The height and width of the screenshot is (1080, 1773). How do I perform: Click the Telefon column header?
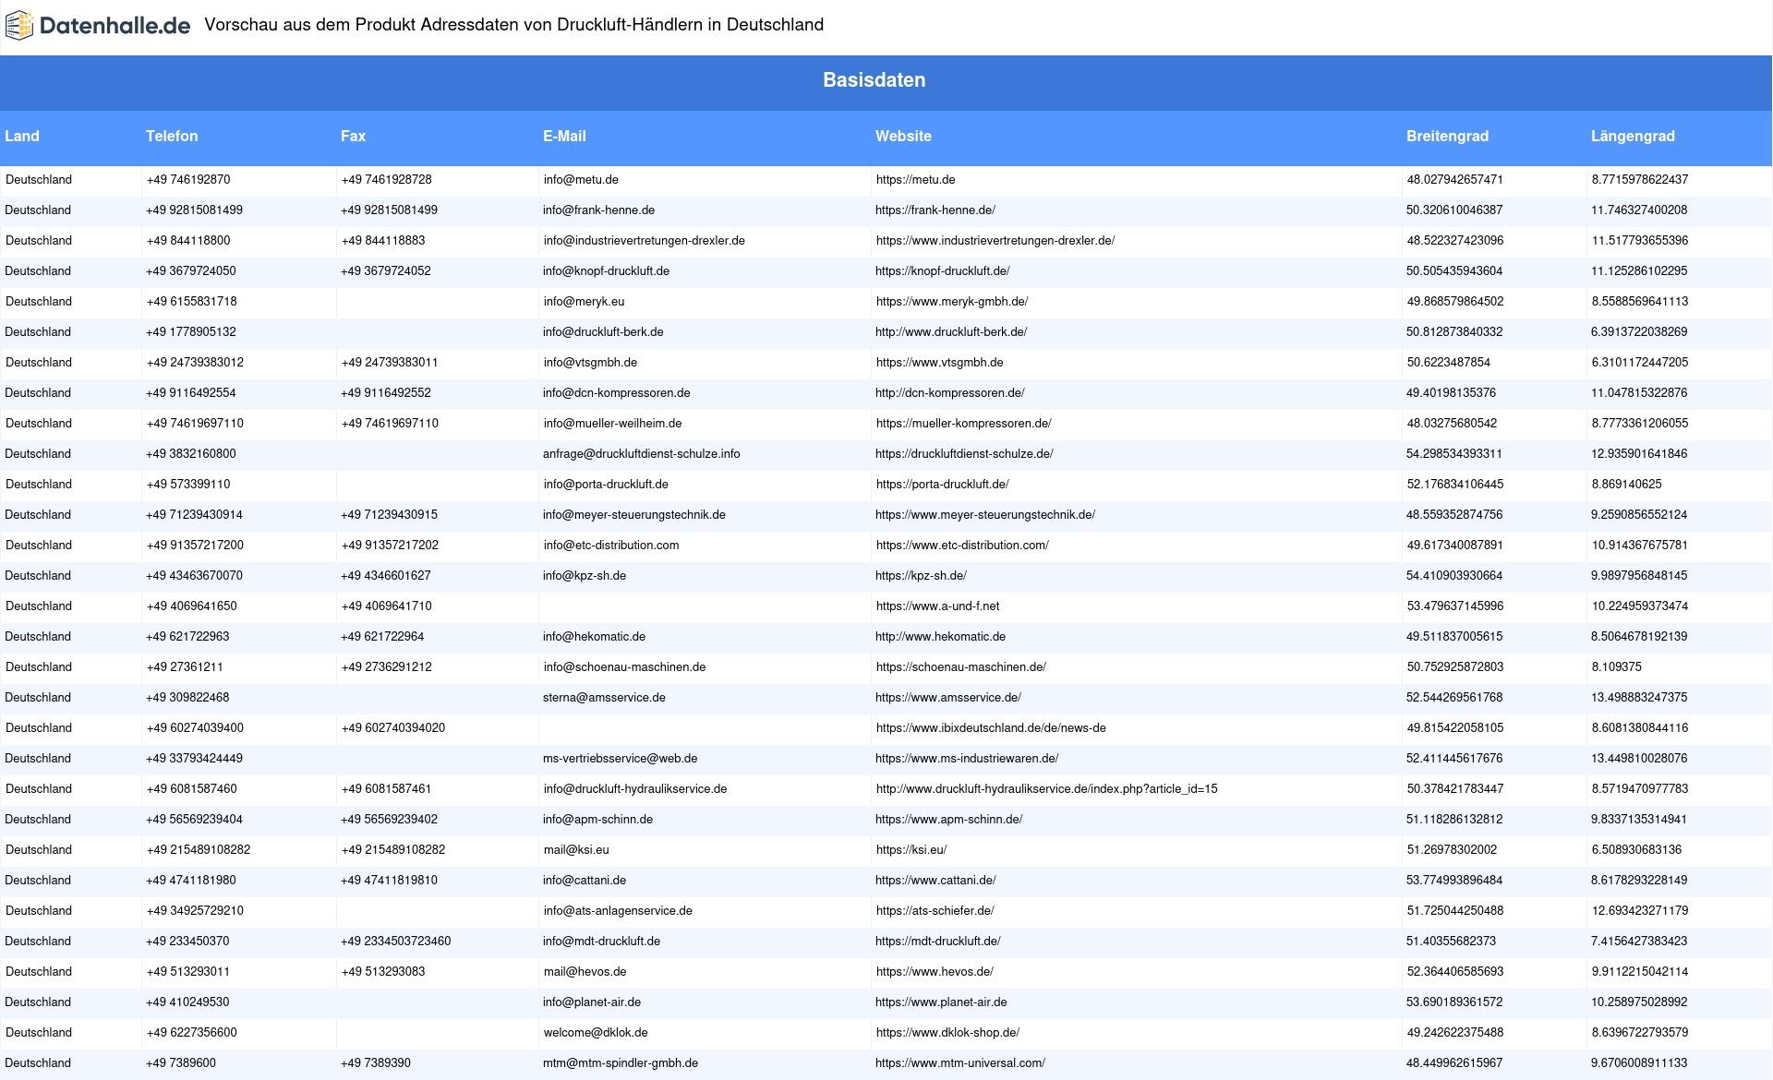tap(172, 136)
